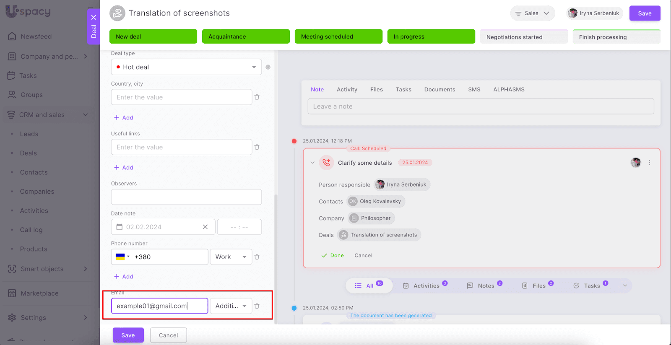Click trash icon next to Useful links
671x345 pixels.
pos(257,147)
